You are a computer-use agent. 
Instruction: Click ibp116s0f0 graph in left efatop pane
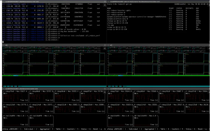[x=41, y=121]
